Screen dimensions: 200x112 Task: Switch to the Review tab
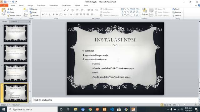click(x=77, y=6)
